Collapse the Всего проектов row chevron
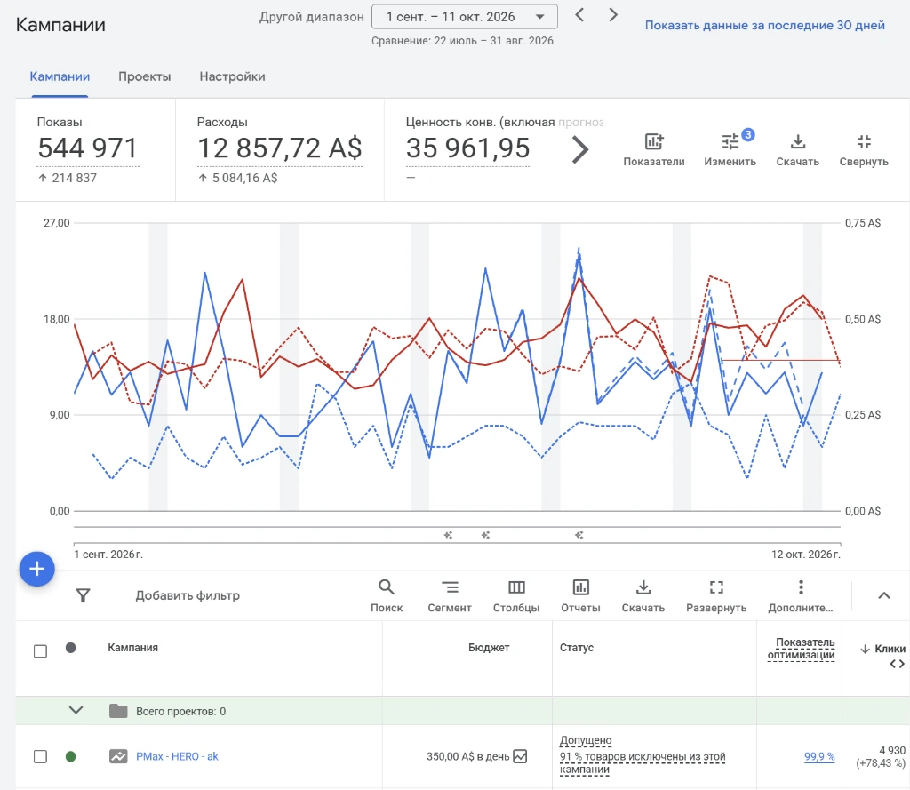The image size is (910, 790). (x=76, y=711)
